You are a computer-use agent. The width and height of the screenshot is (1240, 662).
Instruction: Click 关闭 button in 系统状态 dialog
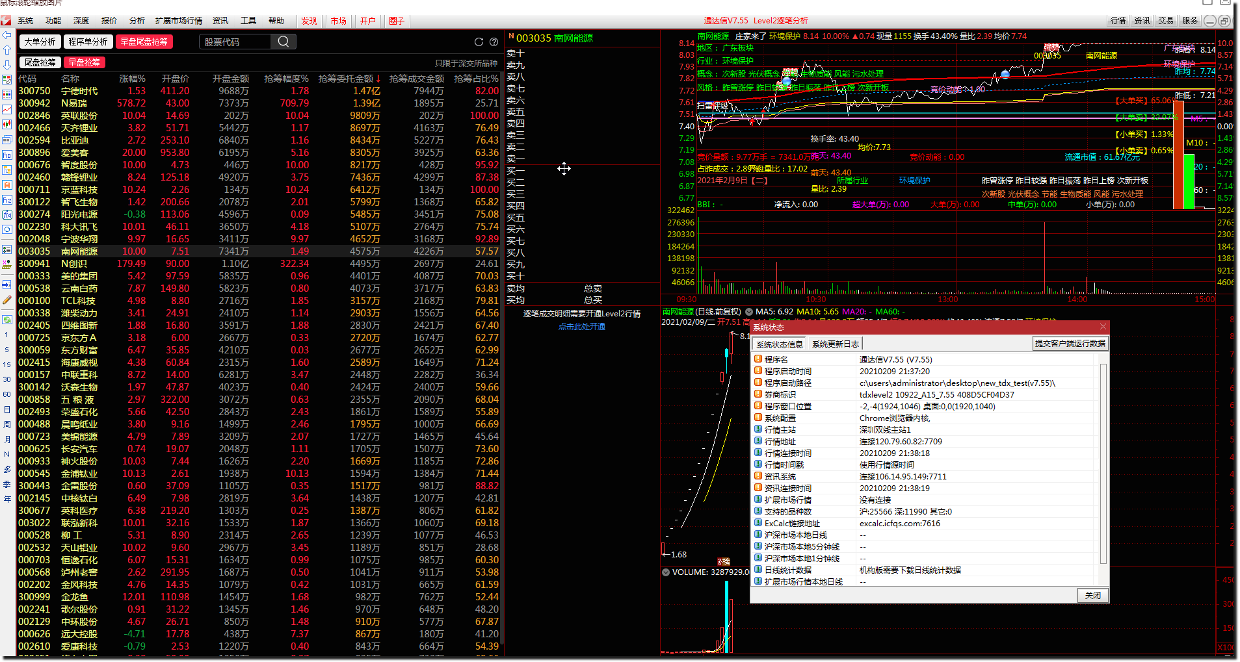pos(1093,596)
